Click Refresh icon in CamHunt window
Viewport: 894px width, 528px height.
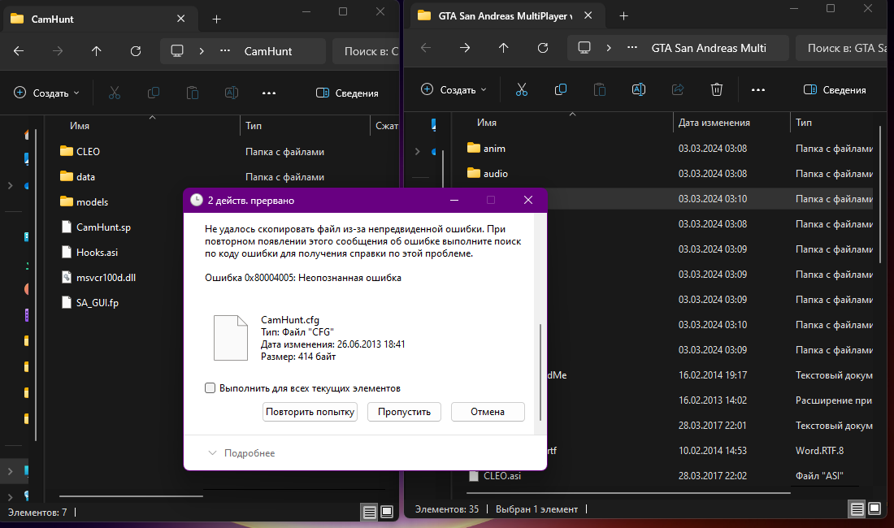point(136,51)
